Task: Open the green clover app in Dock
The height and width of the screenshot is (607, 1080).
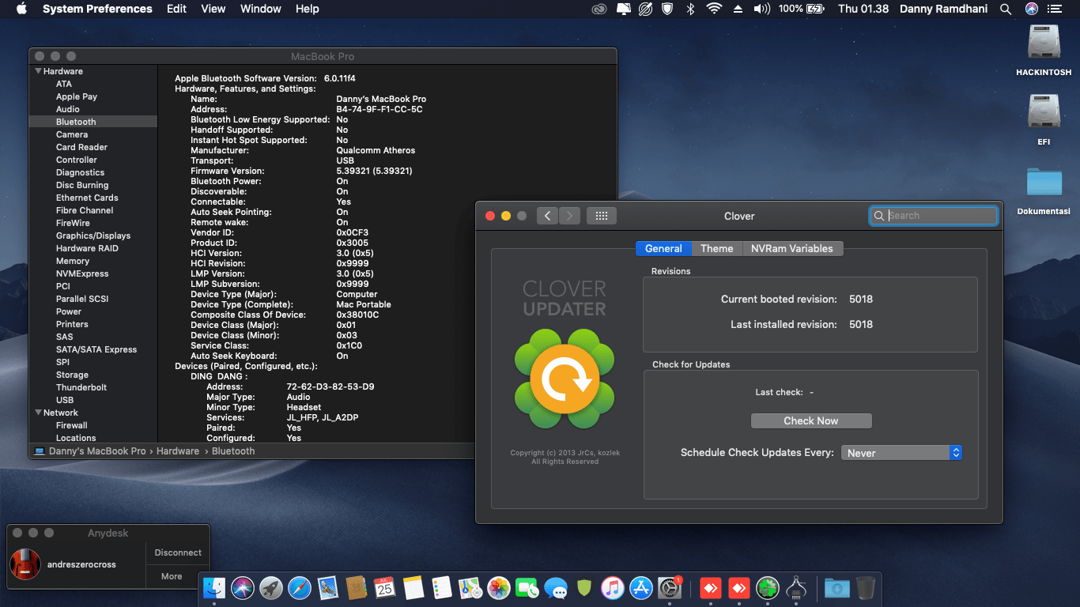Action: coord(768,588)
